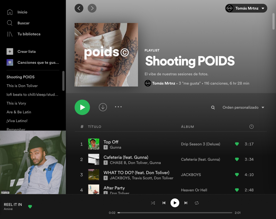Click the Shooting POIDS cover artwork
Screen dimensions: 276x219
pos(106,55)
